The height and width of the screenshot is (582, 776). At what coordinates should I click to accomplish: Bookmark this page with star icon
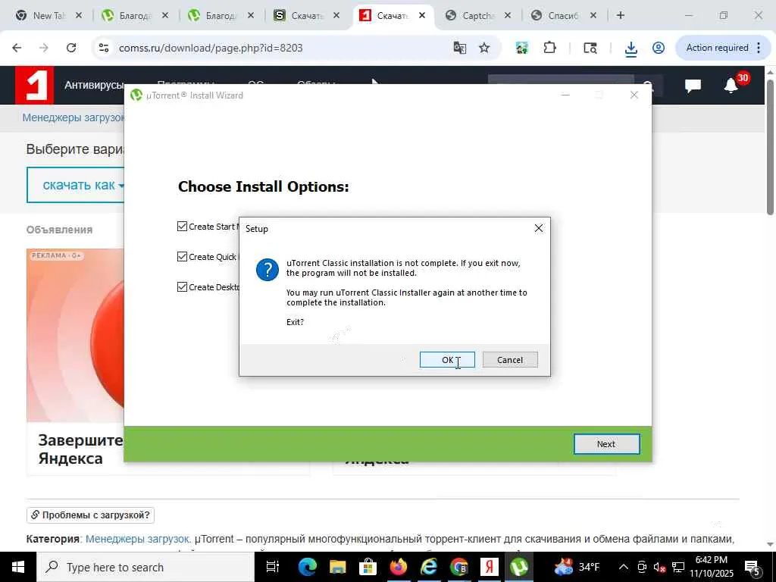[x=484, y=48]
